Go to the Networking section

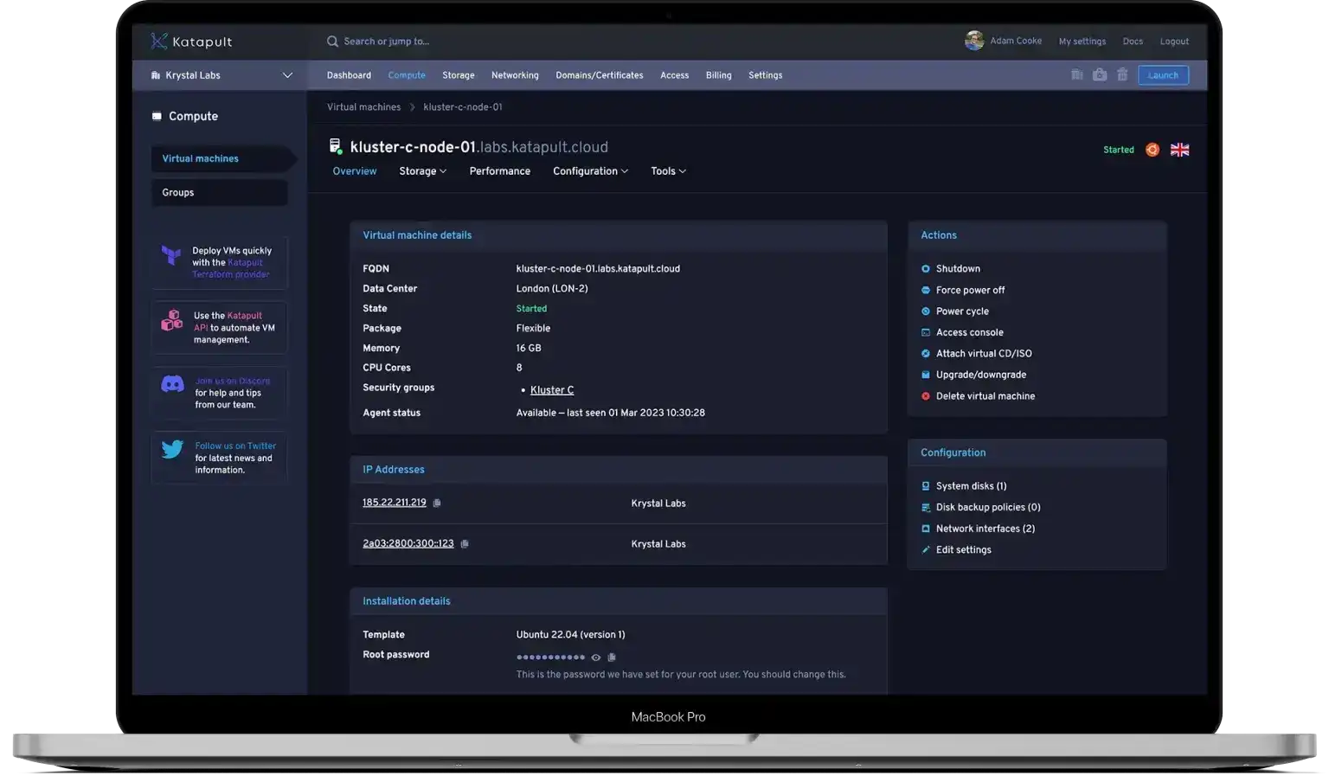pyautogui.click(x=515, y=75)
